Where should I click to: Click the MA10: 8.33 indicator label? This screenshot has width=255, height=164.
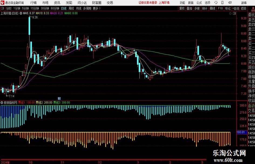coord(42,13)
